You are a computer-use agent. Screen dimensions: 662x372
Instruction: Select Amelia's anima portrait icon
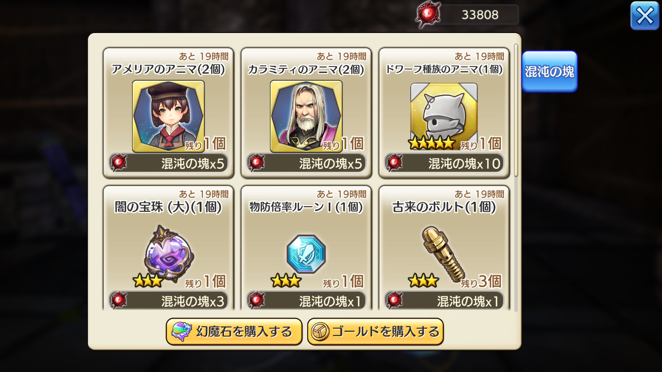[168, 116]
